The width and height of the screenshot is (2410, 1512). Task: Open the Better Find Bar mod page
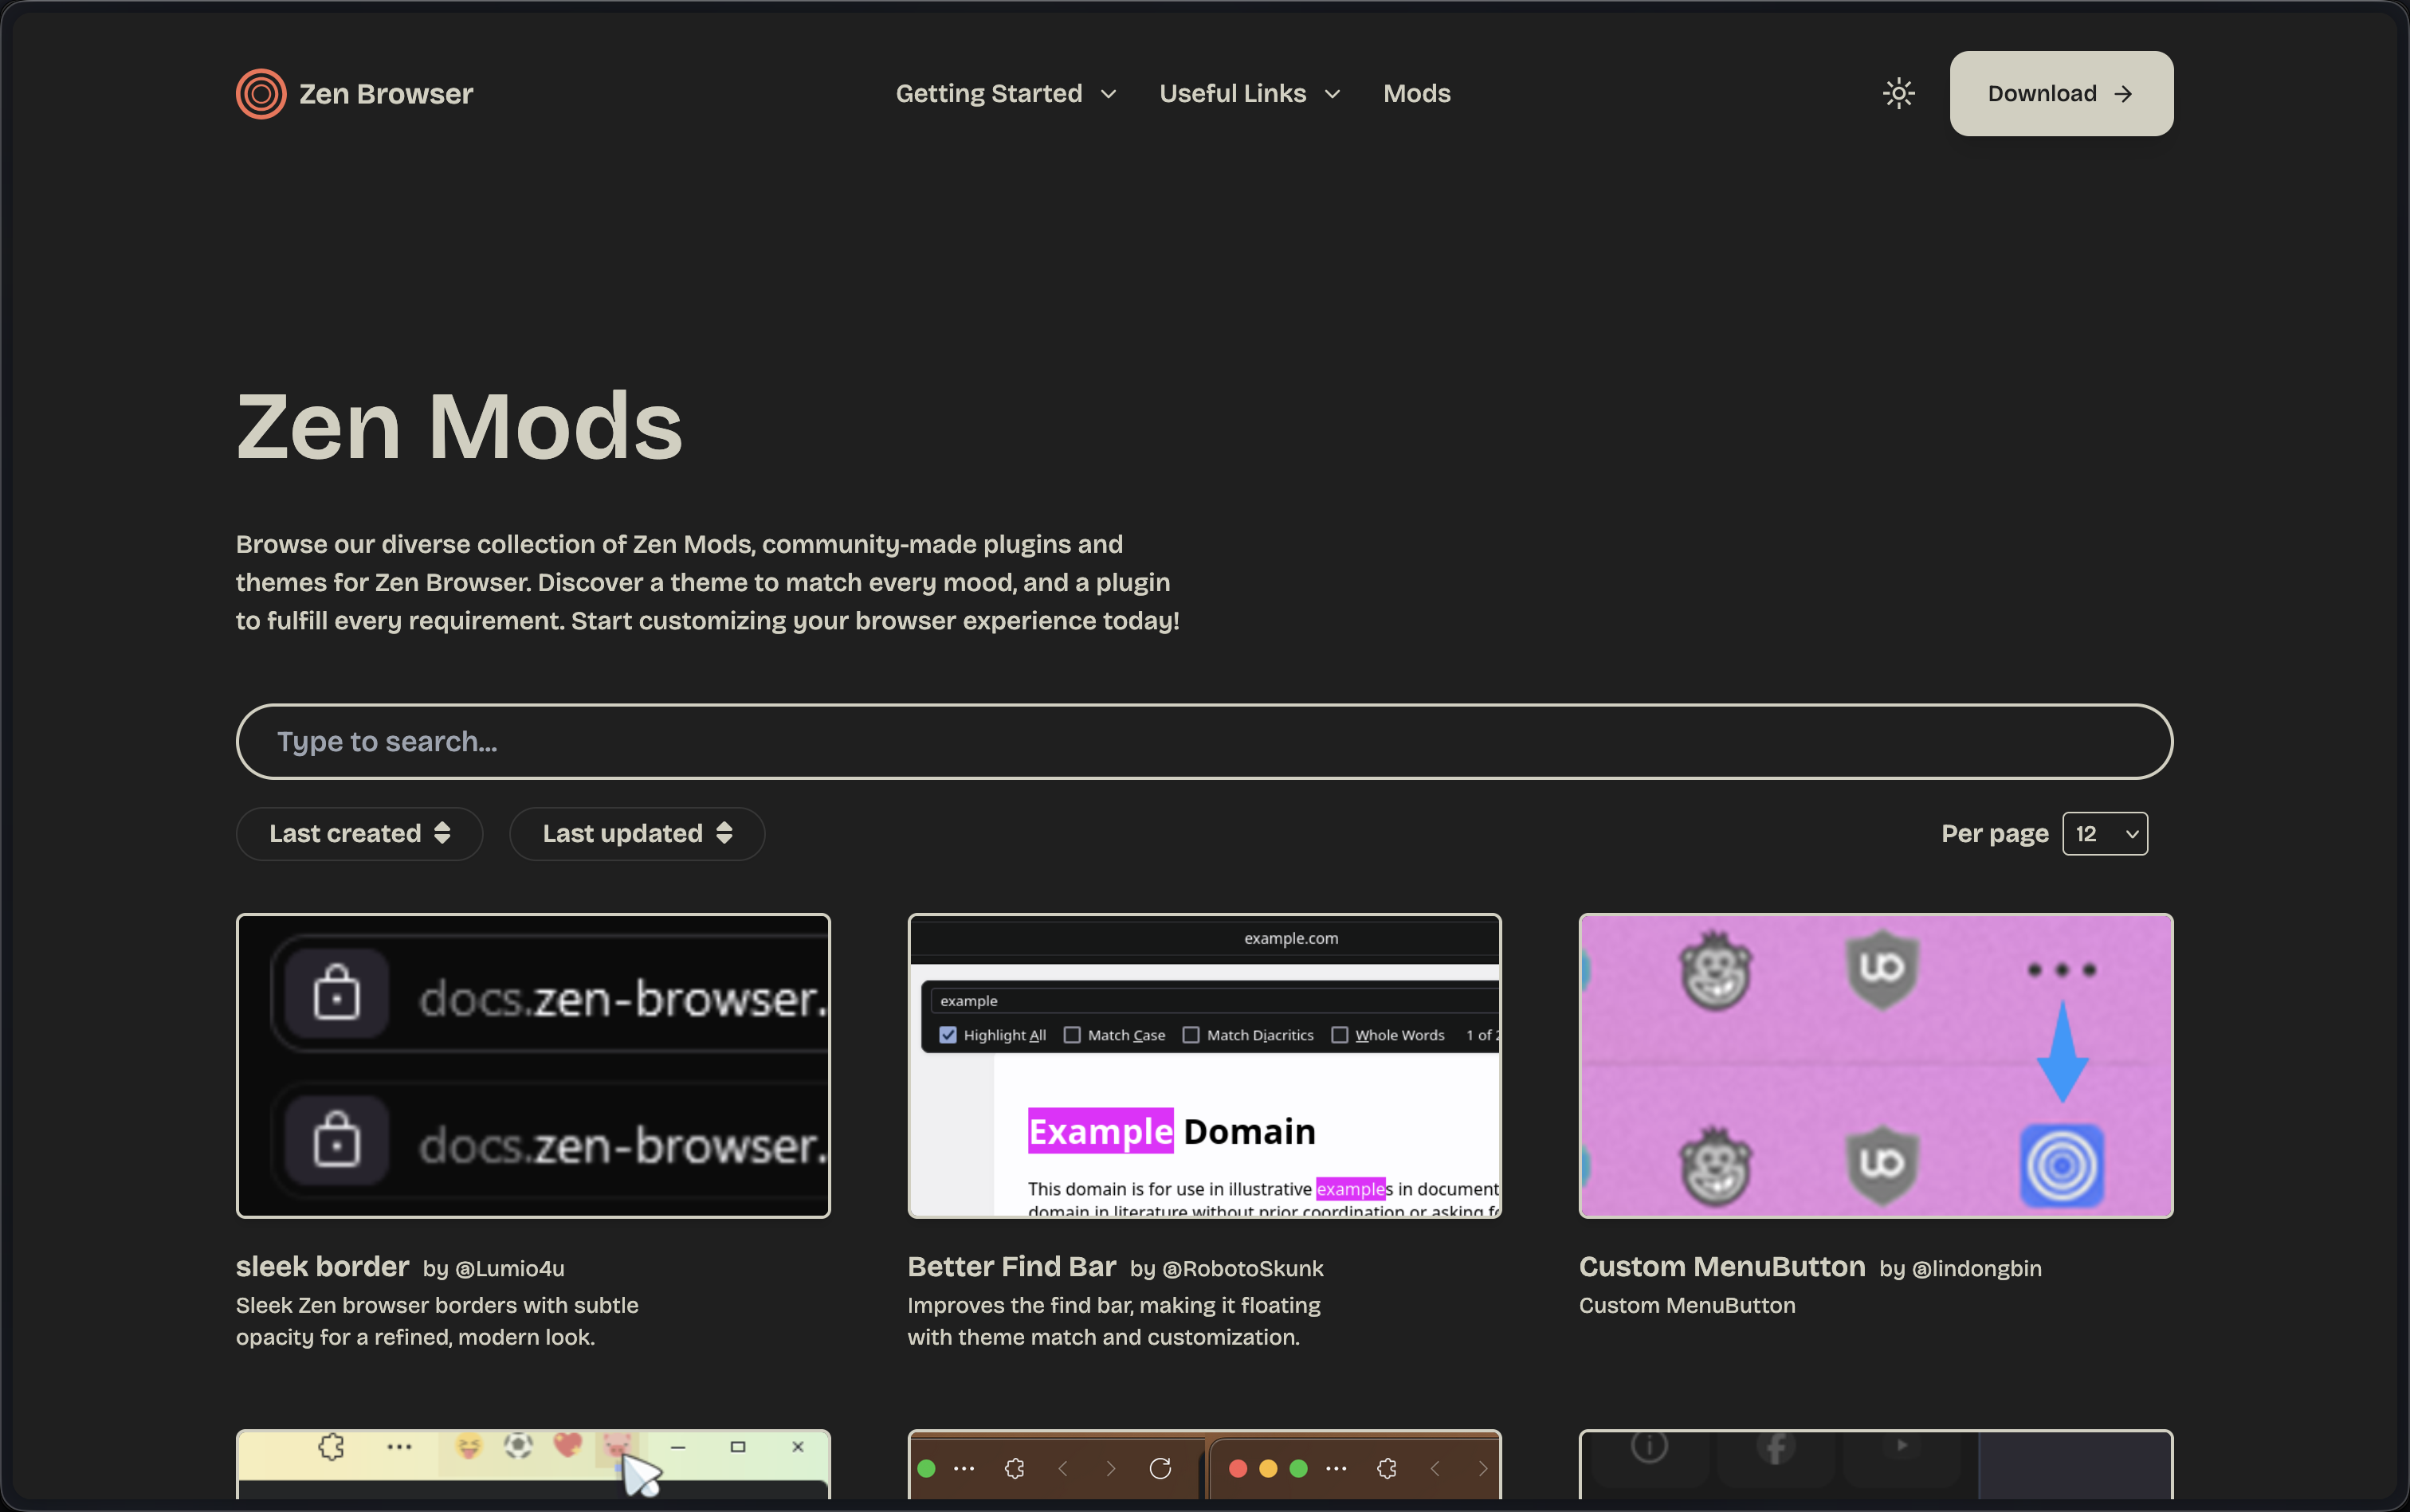pos(1011,1266)
